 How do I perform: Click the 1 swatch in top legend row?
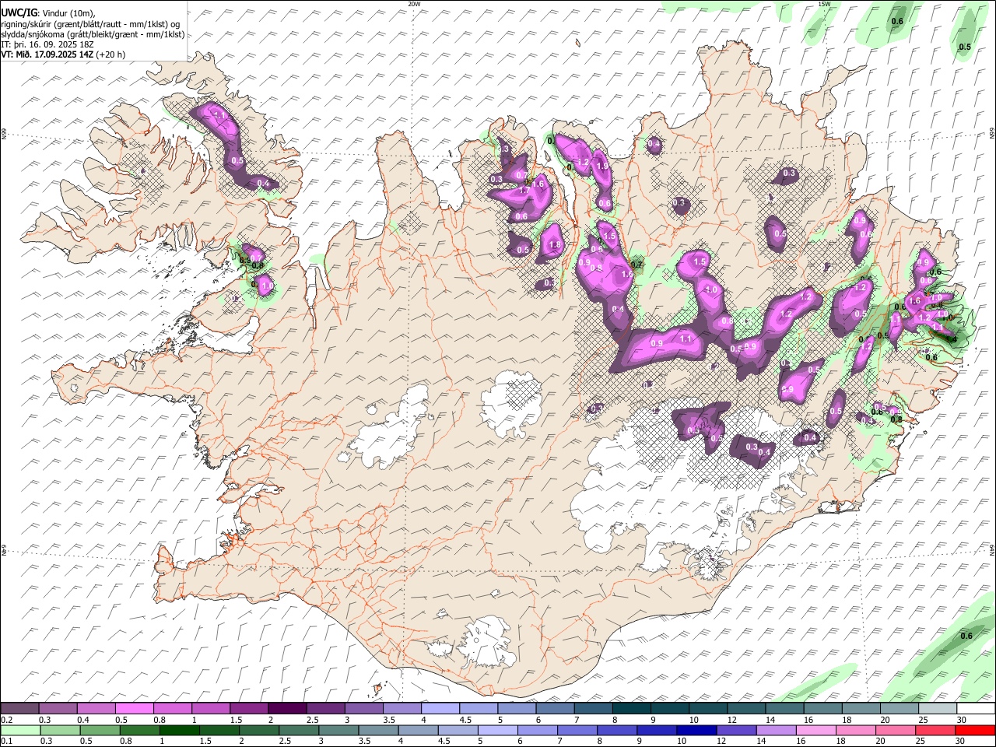[211, 709]
